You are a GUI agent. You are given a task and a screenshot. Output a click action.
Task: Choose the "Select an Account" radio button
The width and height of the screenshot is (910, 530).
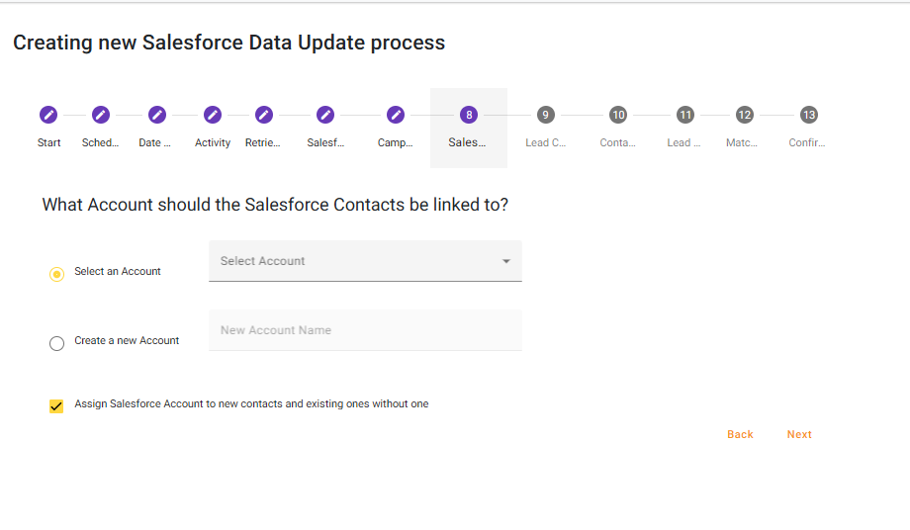[x=56, y=274]
